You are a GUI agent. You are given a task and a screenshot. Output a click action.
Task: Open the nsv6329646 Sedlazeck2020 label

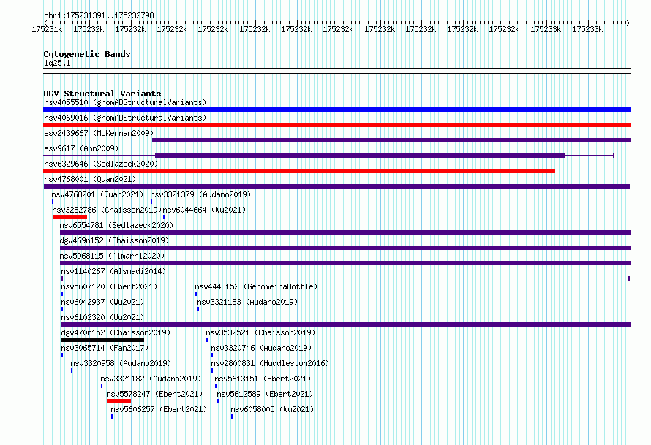(x=101, y=164)
